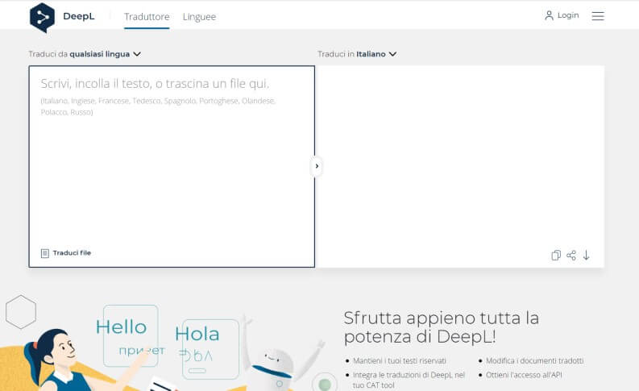
Task: Switch to the Linguee tab
Action: click(x=199, y=17)
